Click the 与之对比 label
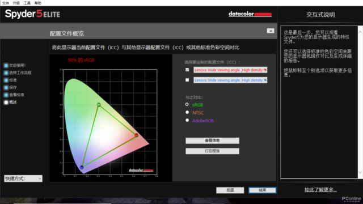363x204 pixels. point(194,97)
